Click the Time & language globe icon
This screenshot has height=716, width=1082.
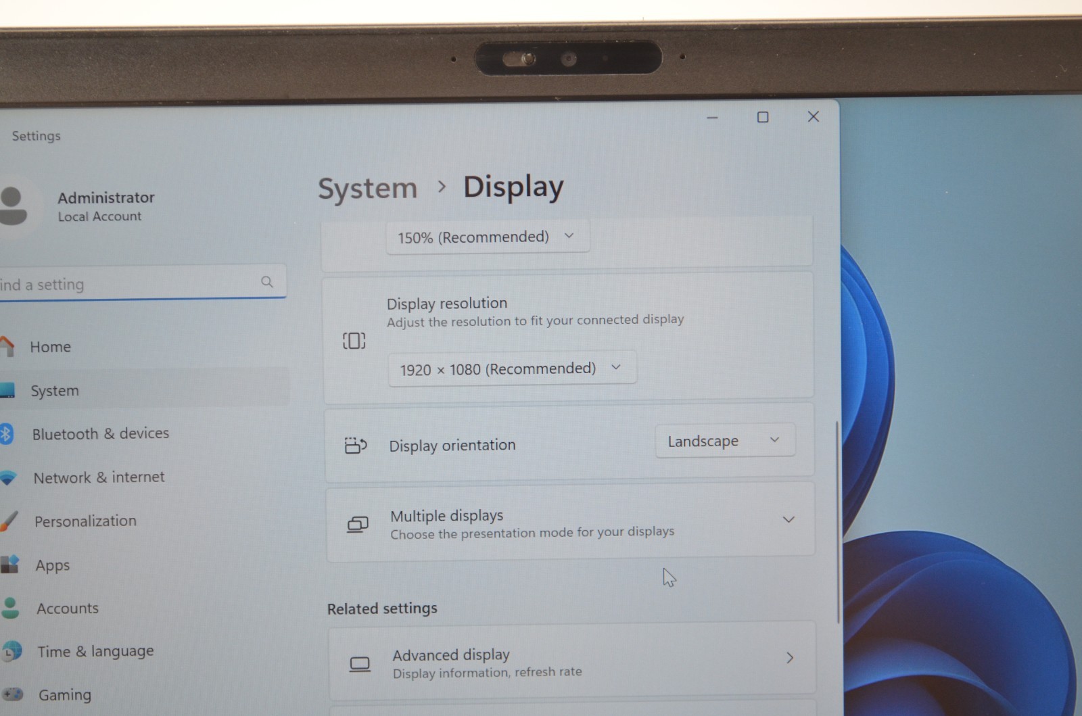12,651
